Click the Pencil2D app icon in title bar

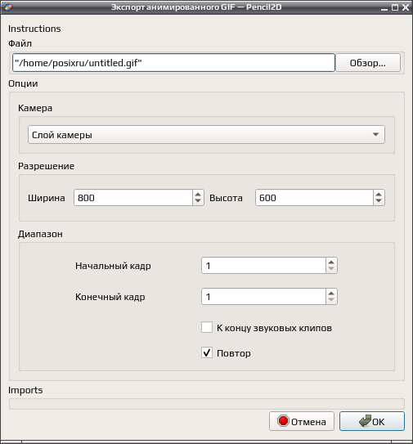8,7
